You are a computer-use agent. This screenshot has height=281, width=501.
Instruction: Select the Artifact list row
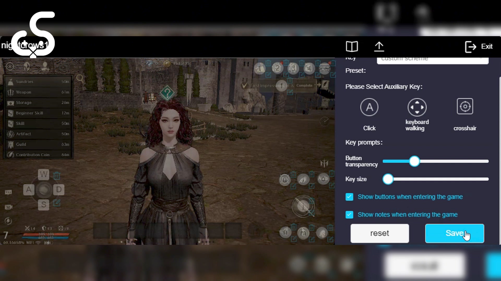click(38, 134)
